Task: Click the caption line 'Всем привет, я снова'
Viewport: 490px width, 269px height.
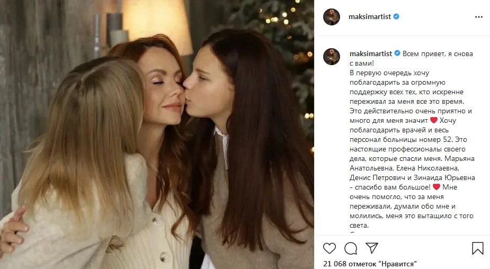Action: coord(438,53)
